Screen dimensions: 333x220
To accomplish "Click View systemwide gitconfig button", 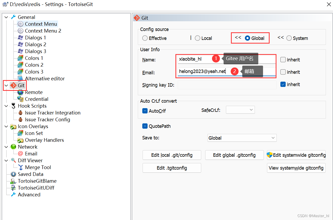I will click(296, 168).
